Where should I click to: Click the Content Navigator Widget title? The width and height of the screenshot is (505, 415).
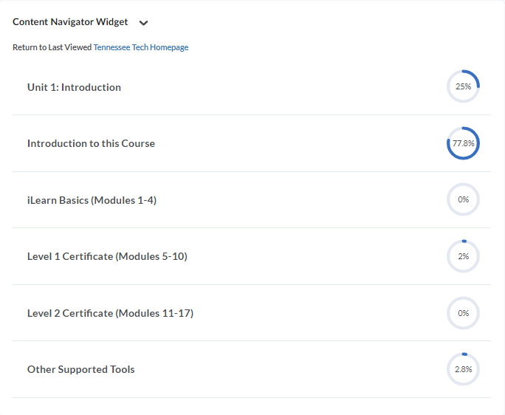(x=70, y=22)
